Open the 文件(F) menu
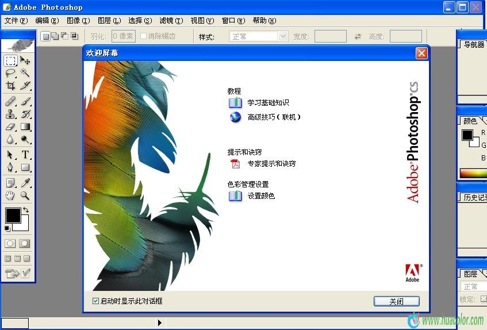 tap(16, 21)
